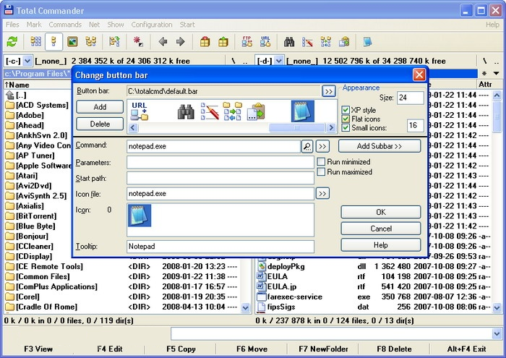Click the green Reread source refresh icon
Screen dimensions: 506x358
click(x=12, y=42)
